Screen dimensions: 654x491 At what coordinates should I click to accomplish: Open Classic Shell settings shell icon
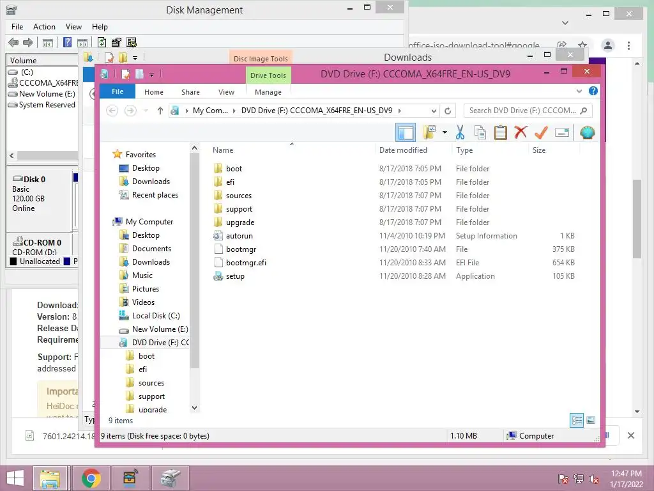588,133
